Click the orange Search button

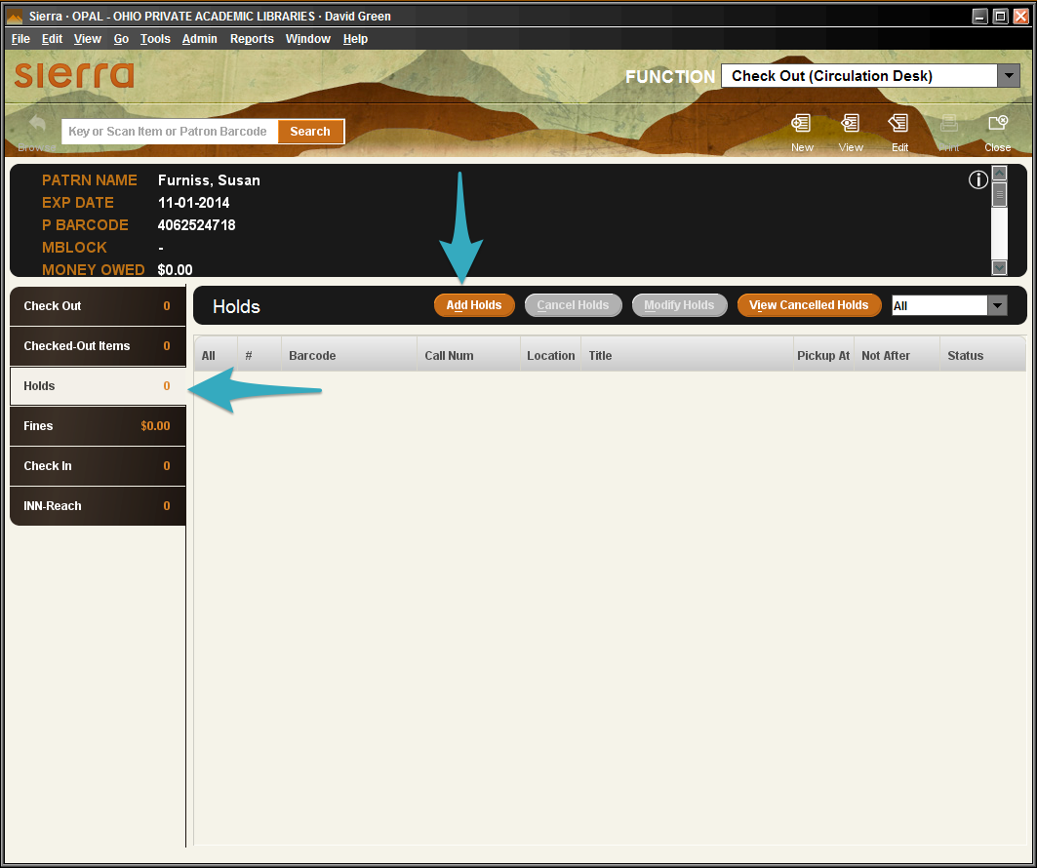[x=310, y=131]
